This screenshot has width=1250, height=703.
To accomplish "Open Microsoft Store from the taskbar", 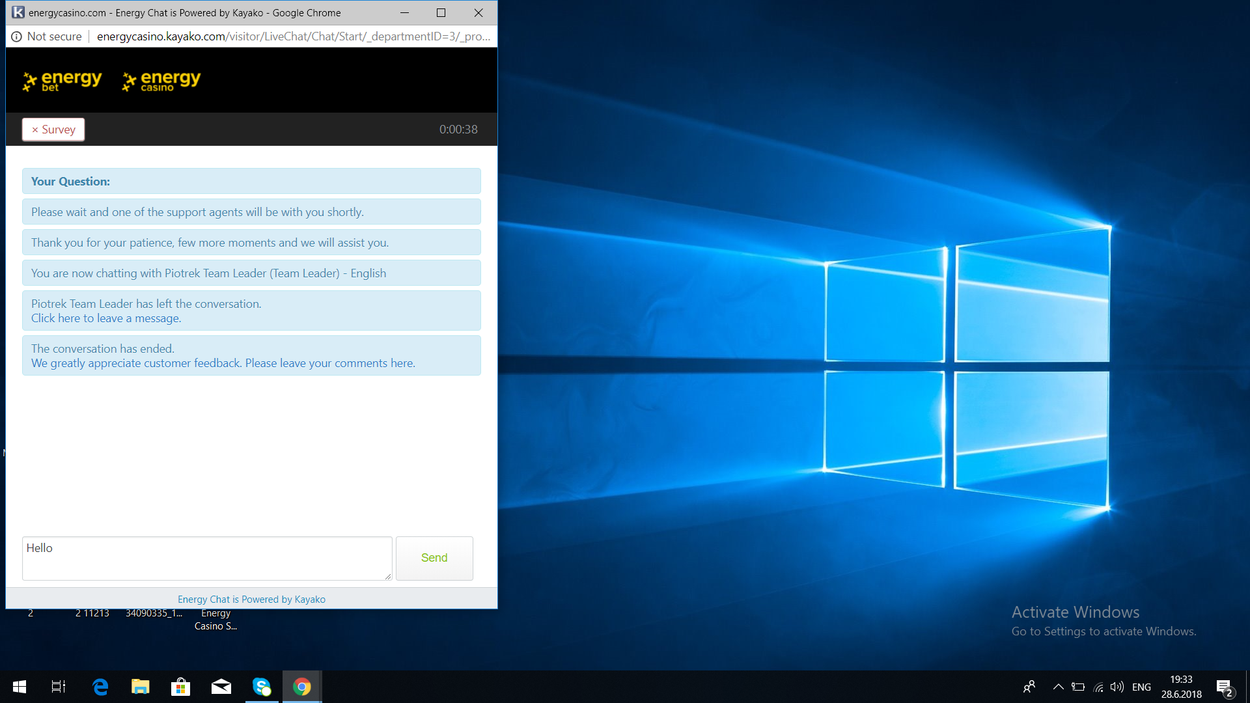I will (180, 687).
